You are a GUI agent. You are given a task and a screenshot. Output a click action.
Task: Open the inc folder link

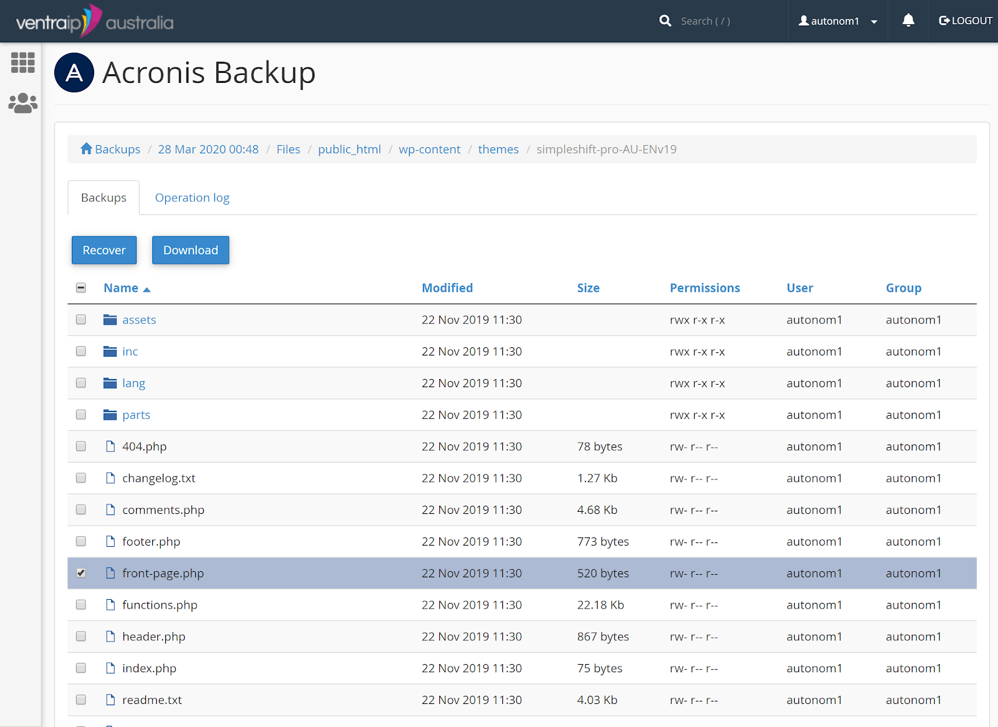(130, 352)
